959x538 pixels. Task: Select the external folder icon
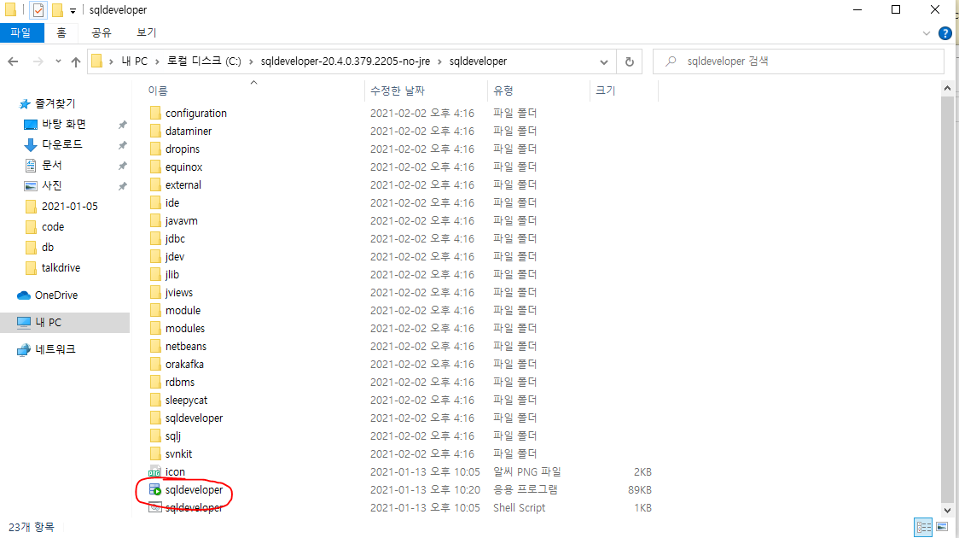(155, 184)
